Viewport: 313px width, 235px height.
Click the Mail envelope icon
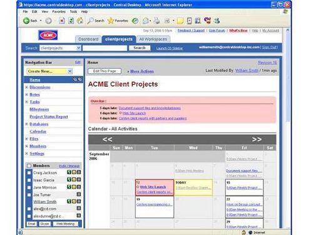146,21
